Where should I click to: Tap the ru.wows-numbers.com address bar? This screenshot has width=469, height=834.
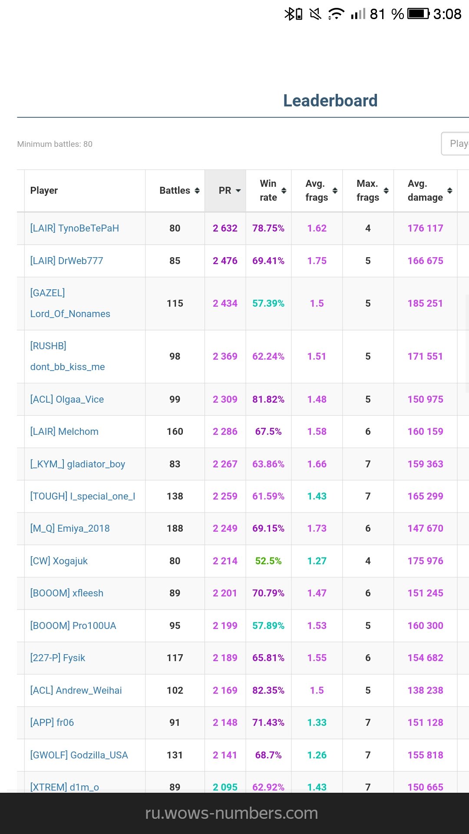(x=231, y=813)
